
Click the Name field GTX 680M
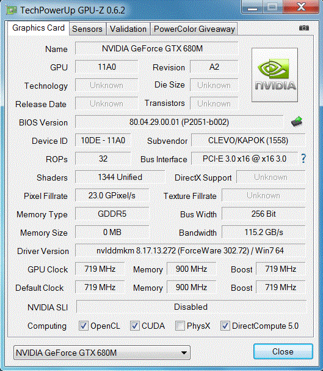[156, 48]
